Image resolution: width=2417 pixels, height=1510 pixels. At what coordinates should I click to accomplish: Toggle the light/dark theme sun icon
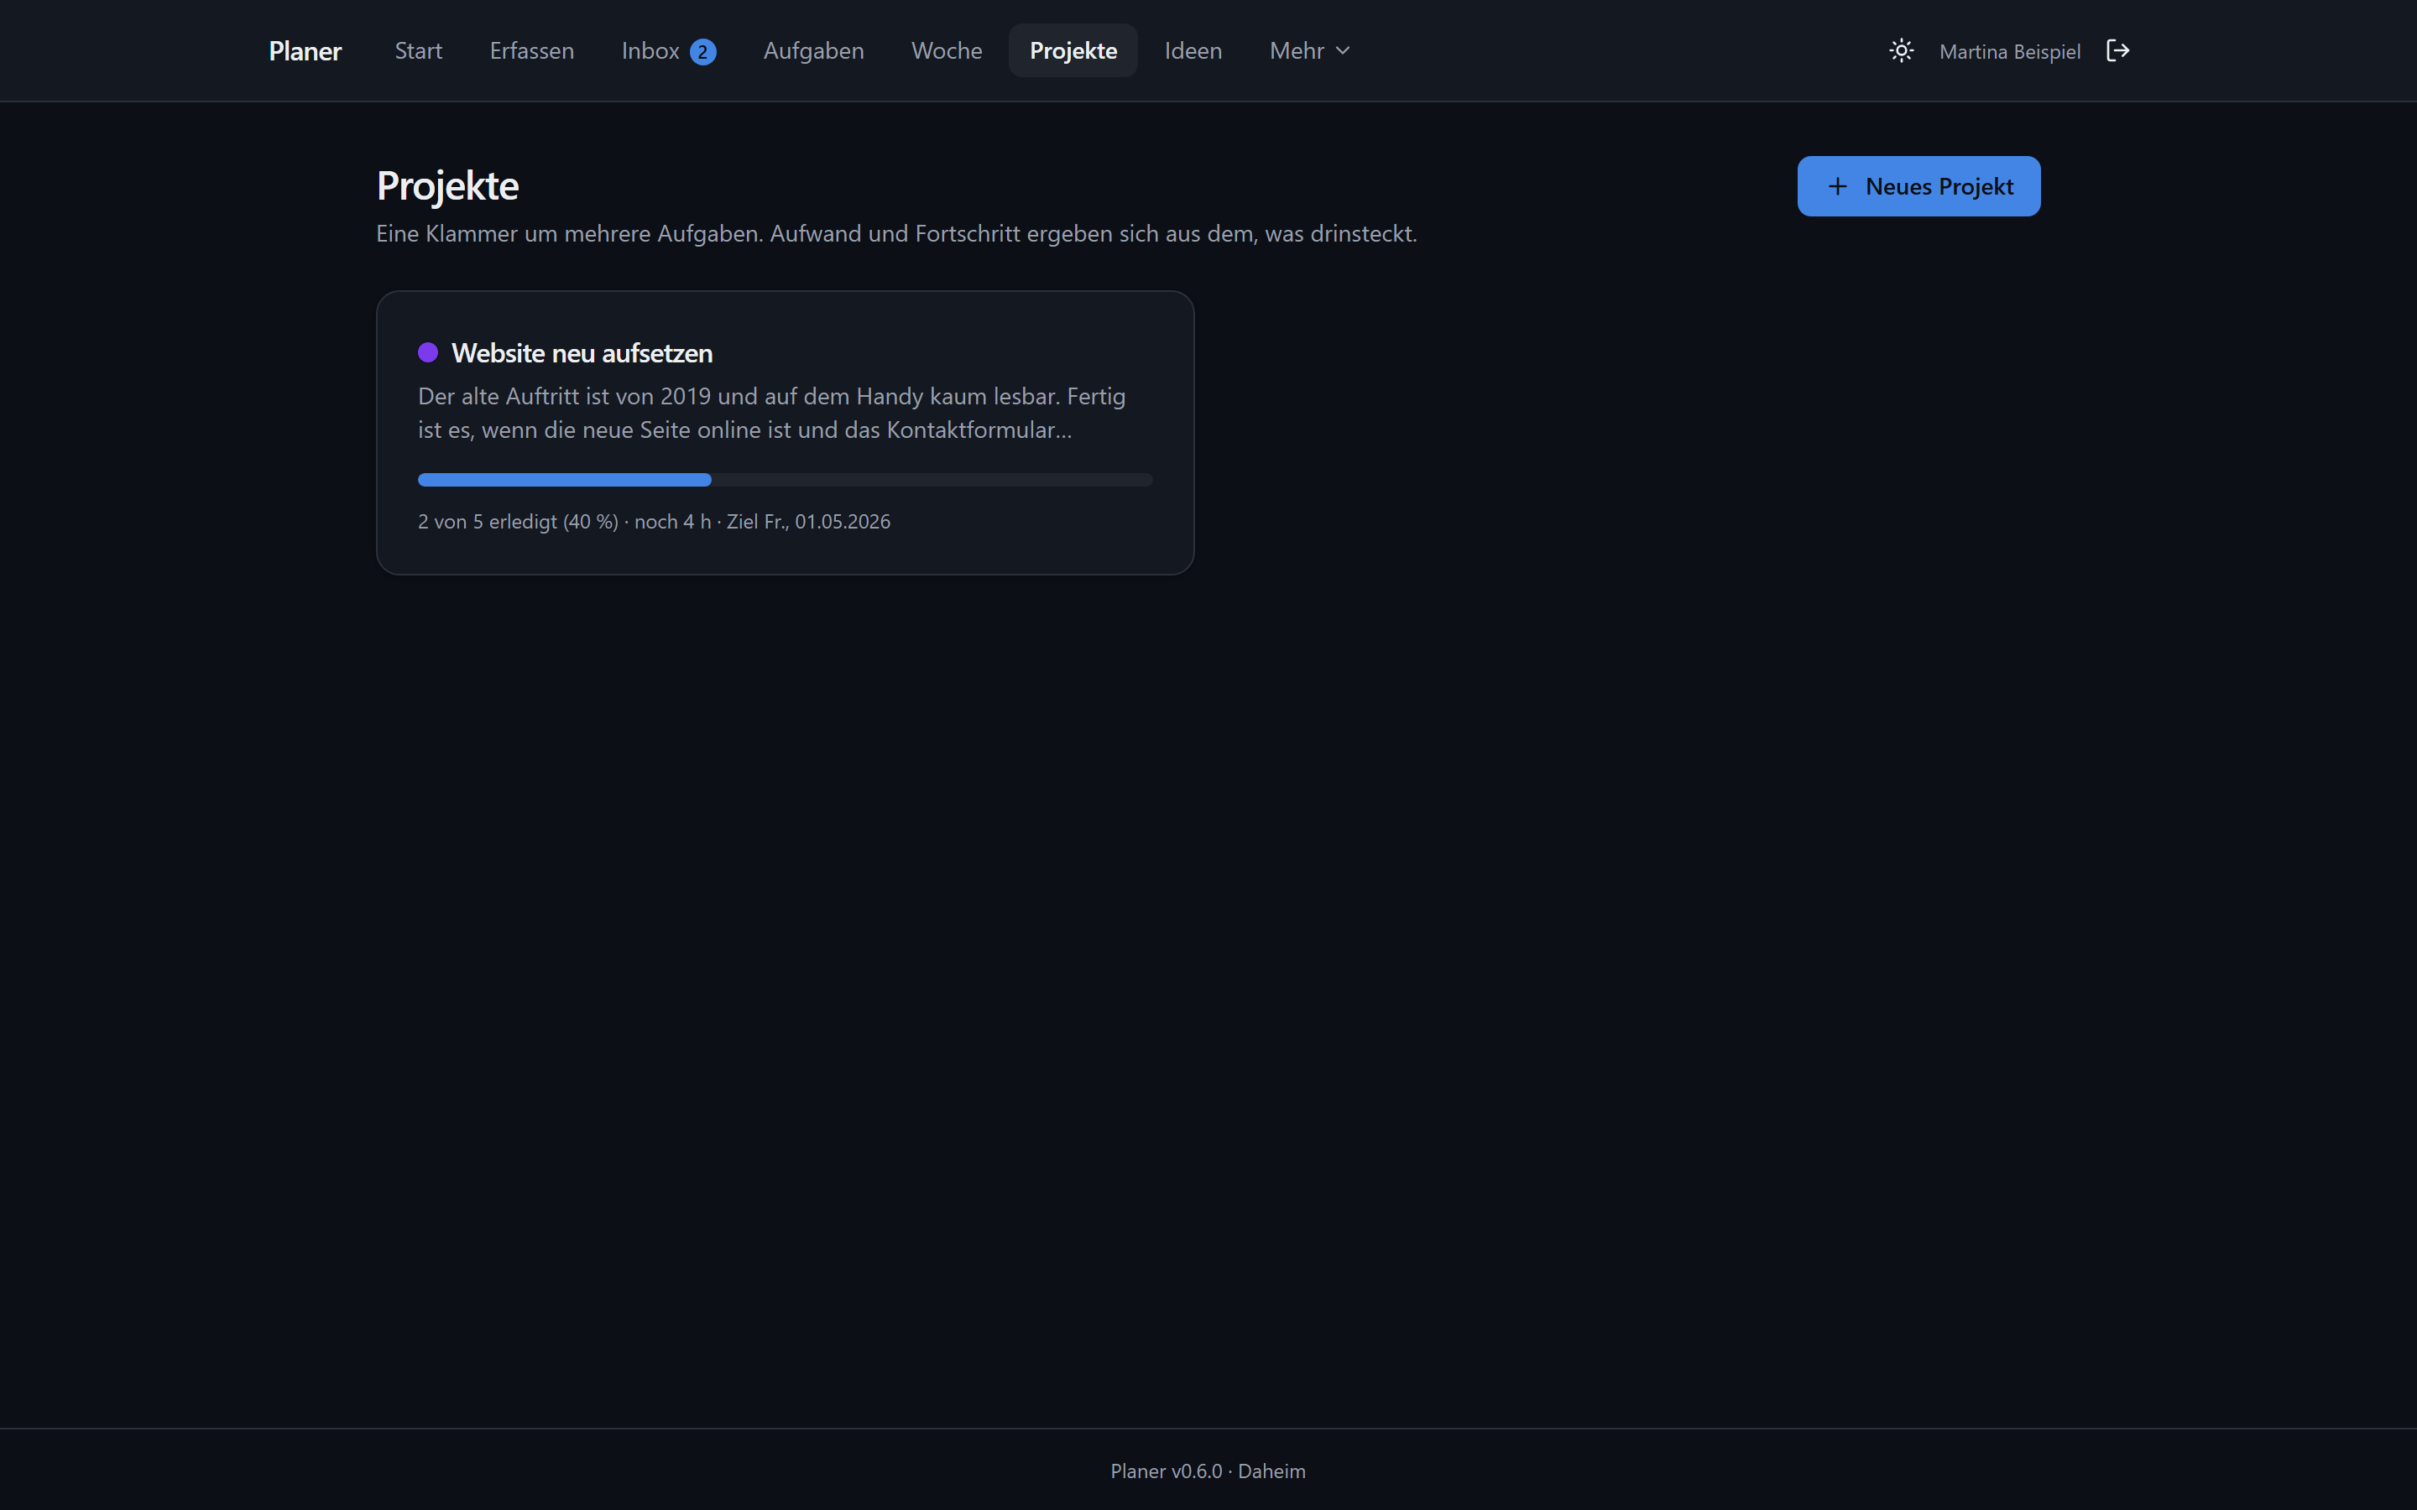1901,51
